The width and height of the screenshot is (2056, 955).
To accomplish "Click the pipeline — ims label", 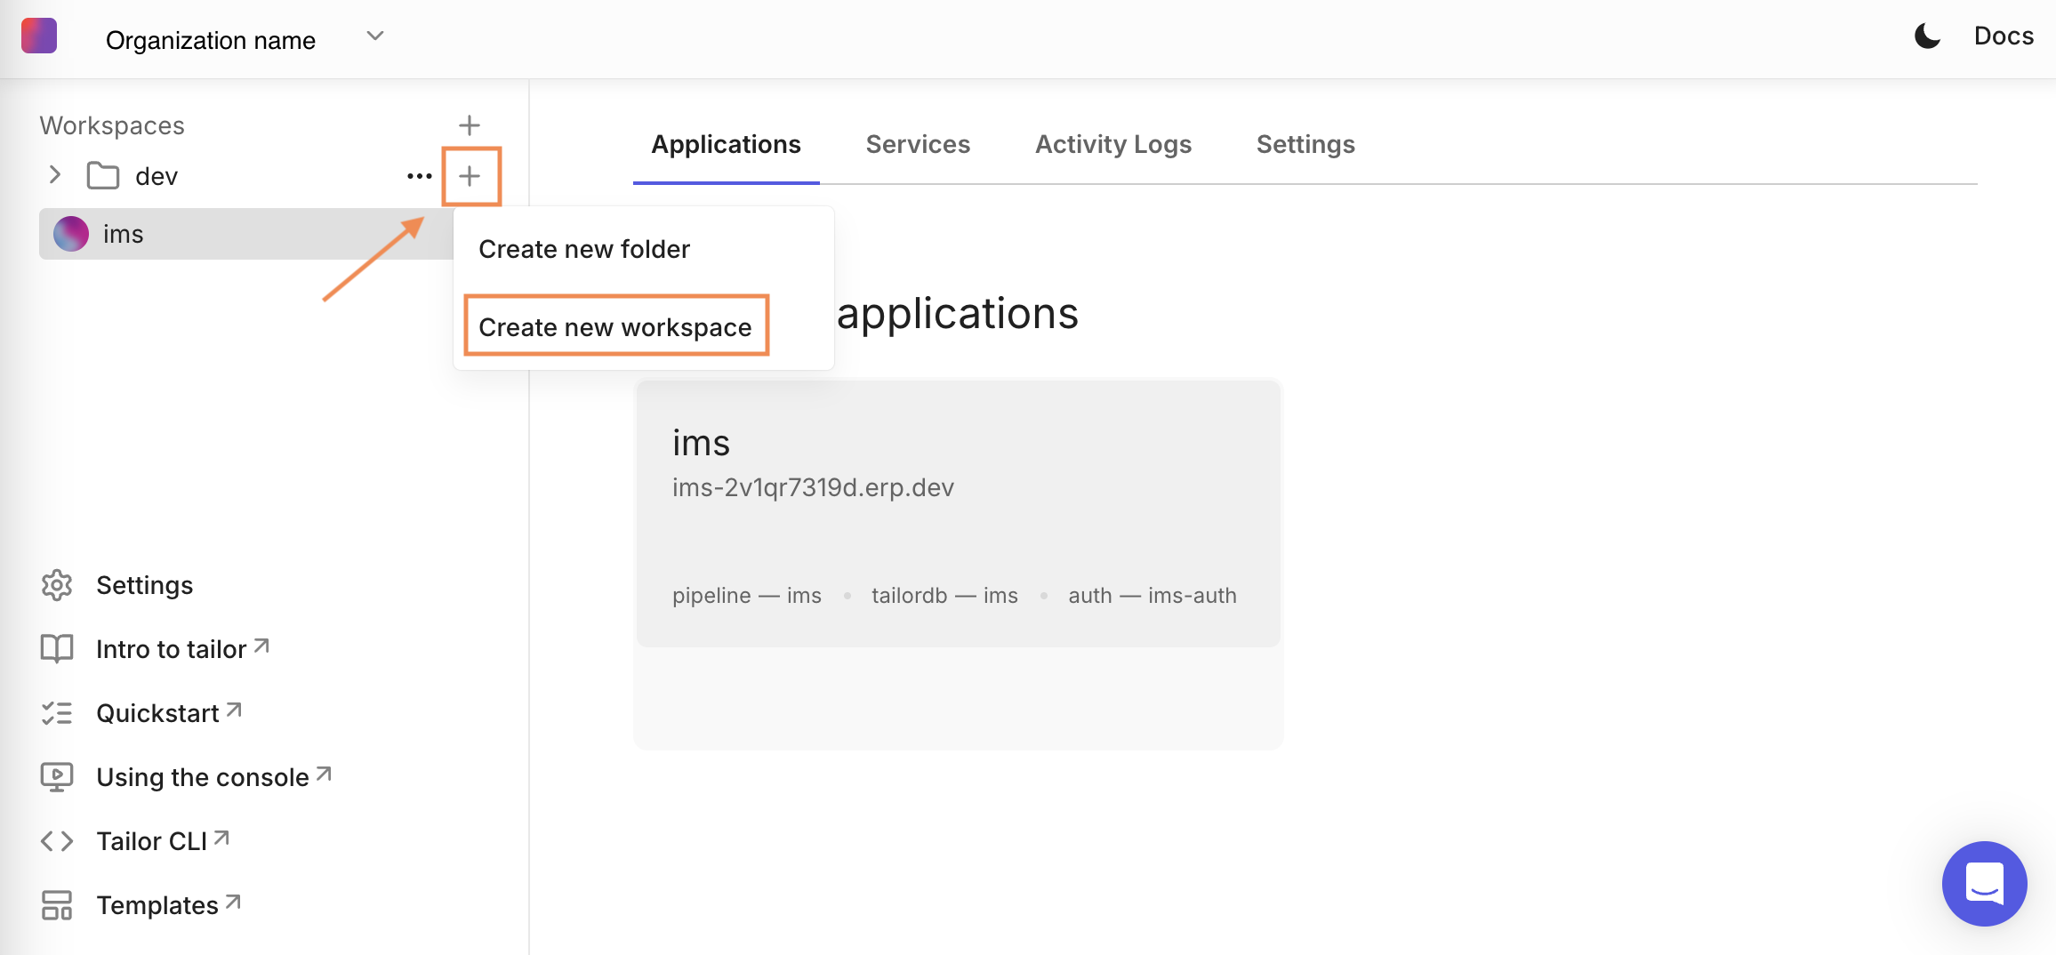I will [747, 595].
